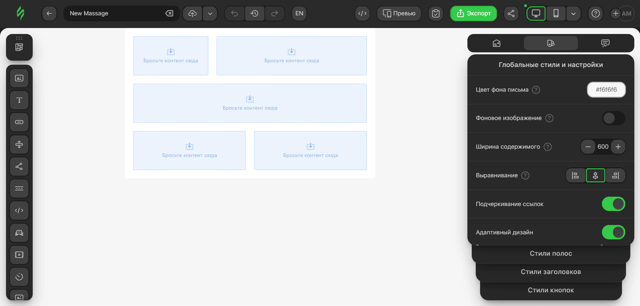This screenshot has width=640, height=306.
Task: Switch to mobile preview mode
Action: tap(556, 14)
